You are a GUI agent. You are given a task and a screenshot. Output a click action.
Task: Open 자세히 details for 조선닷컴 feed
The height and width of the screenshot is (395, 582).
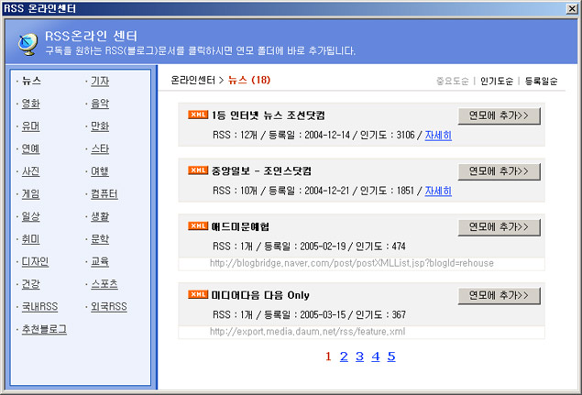tap(437, 136)
